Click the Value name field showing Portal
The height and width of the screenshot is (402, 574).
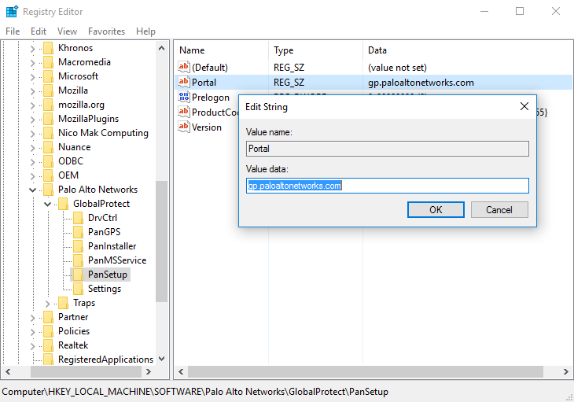point(388,149)
